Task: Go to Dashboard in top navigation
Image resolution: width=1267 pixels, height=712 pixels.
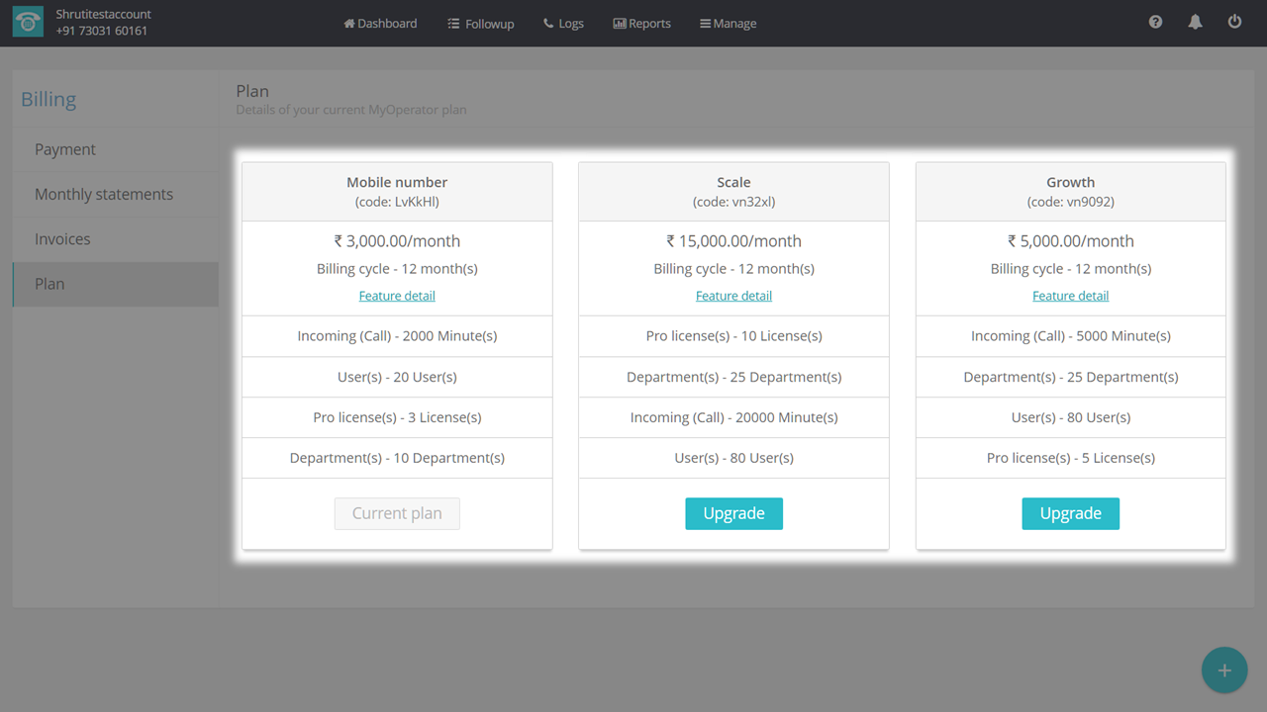Action: tap(380, 23)
